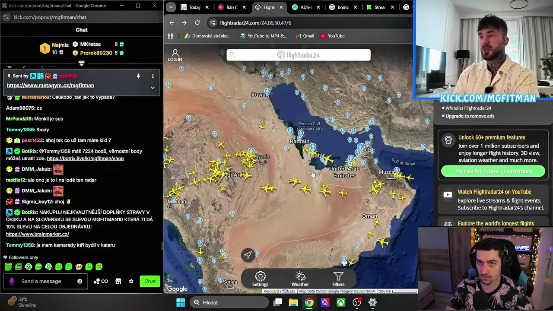Open the Domovská stránka bookmark

(207, 36)
